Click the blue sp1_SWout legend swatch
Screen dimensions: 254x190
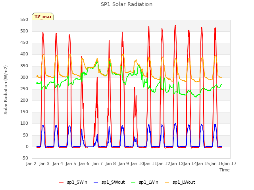(x=96, y=183)
